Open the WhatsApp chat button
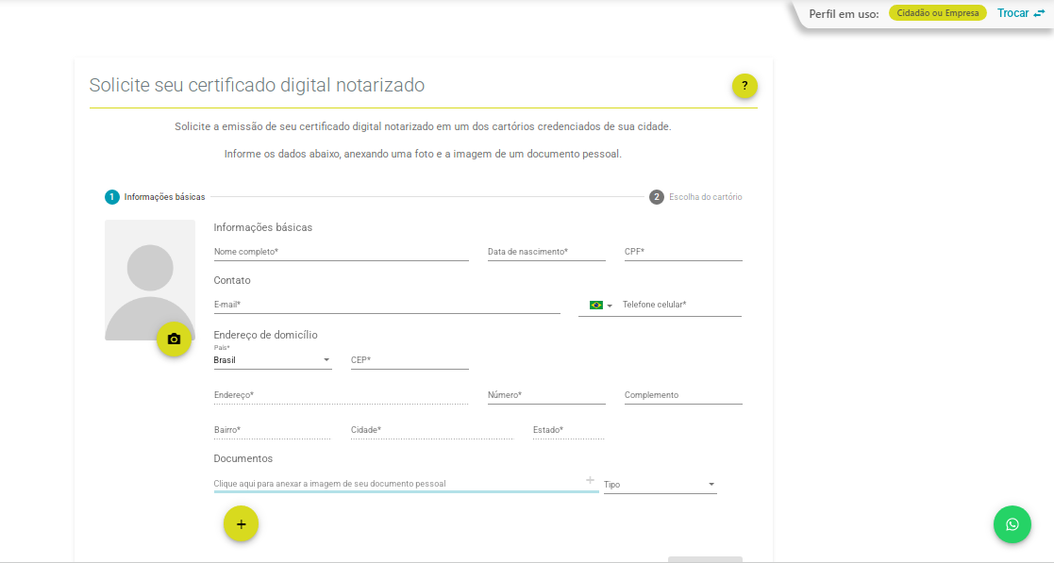 click(x=1012, y=524)
